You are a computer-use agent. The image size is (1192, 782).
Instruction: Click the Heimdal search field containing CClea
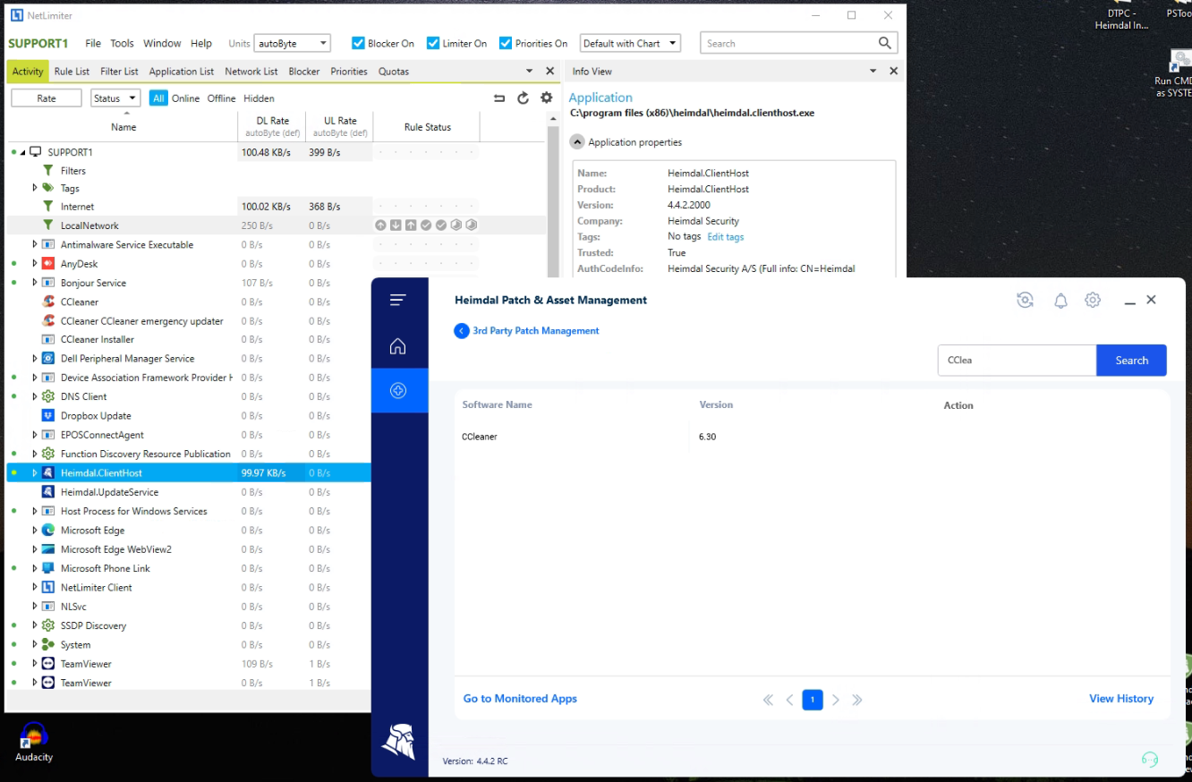pos(1017,361)
